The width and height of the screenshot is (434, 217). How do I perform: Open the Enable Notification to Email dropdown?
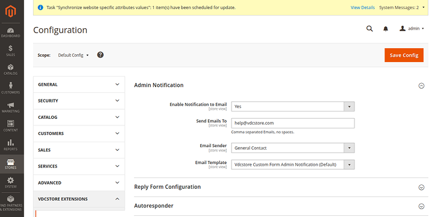(293, 106)
